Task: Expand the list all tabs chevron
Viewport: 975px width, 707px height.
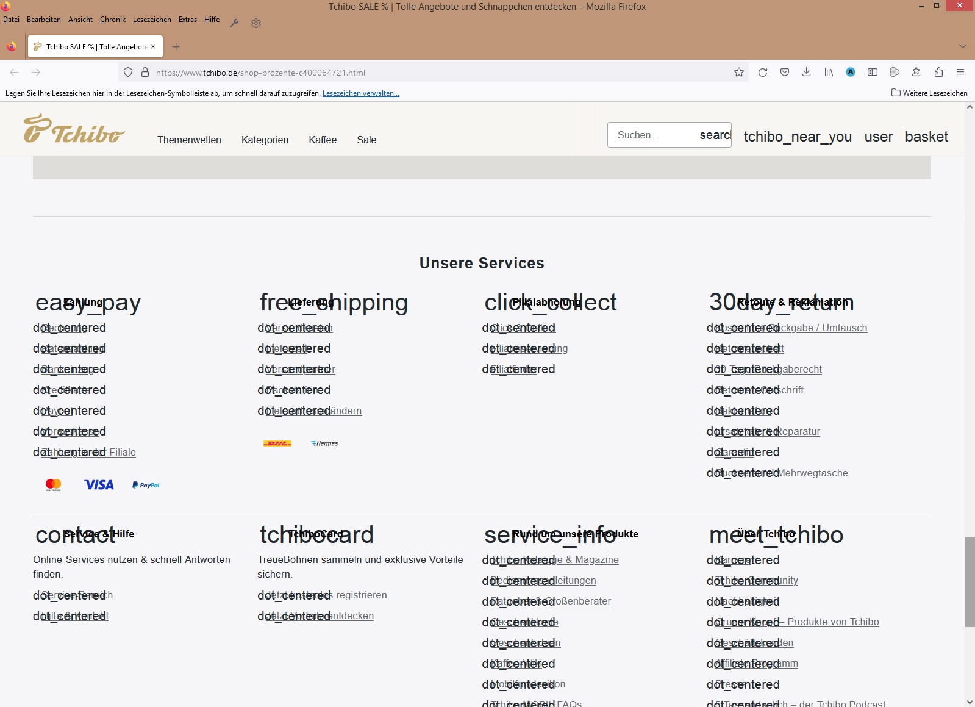Action: click(x=962, y=46)
